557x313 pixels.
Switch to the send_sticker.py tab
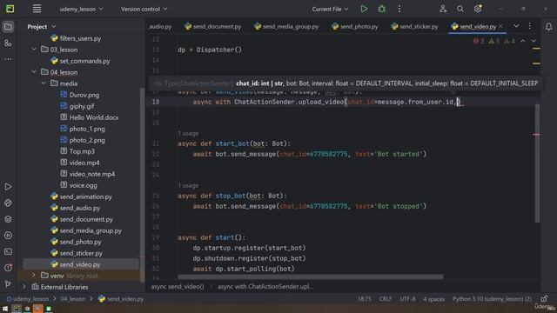click(x=414, y=27)
